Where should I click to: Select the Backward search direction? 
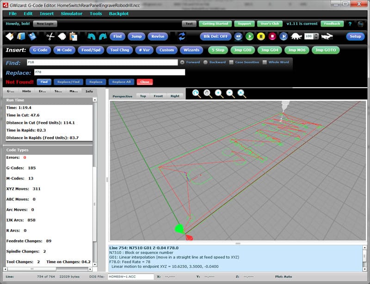pos(206,62)
